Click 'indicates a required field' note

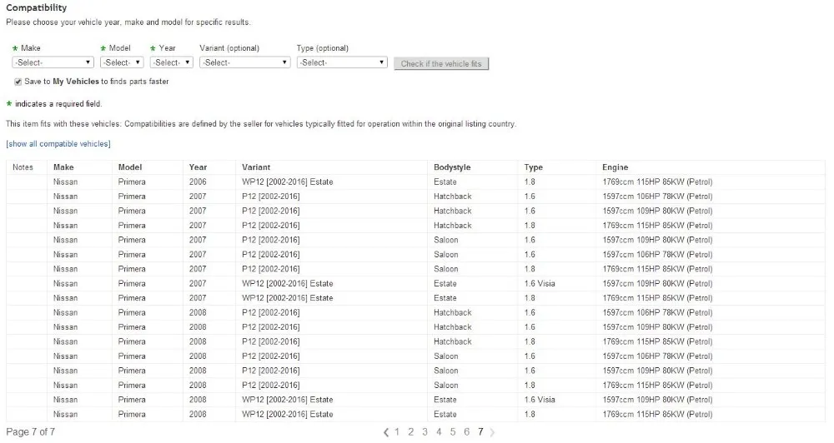[58, 104]
